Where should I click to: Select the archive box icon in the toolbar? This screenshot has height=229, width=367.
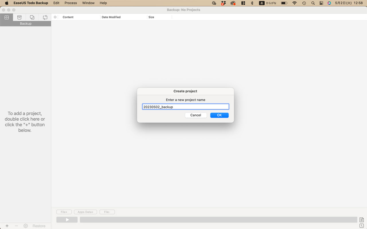pos(19,17)
